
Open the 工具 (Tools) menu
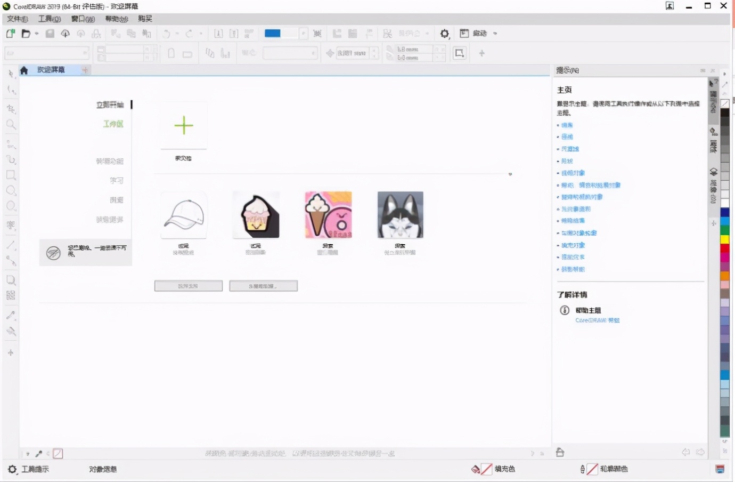[49, 19]
